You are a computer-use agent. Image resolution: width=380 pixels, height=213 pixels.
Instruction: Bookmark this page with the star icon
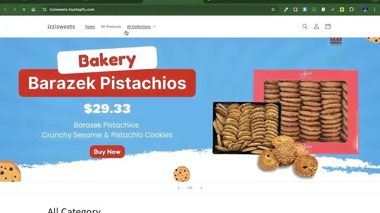coord(273,9)
